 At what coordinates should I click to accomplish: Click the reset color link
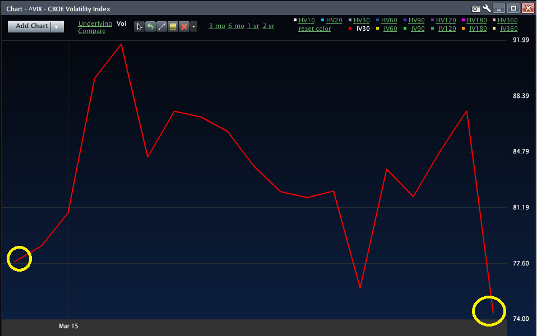[314, 29]
